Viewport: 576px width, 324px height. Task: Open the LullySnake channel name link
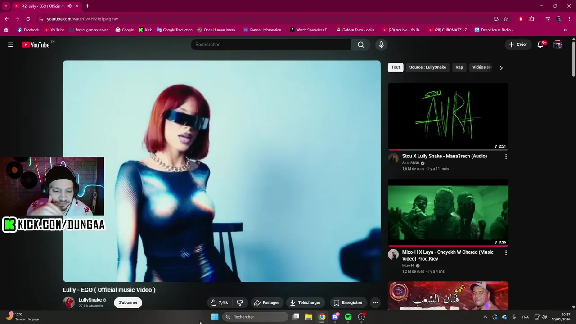(90, 300)
